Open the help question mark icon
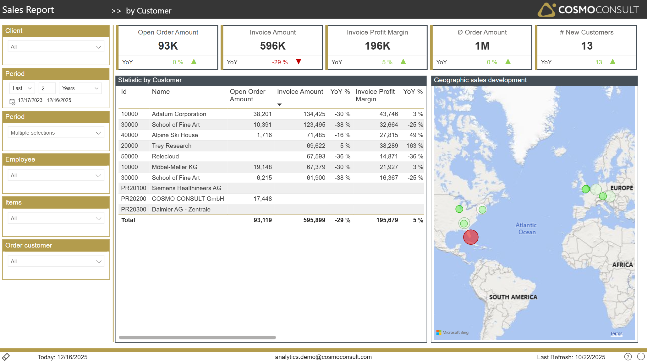Image resolution: width=647 pixels, height=363 pixels. pyautogui.click(x=628, y=357)
